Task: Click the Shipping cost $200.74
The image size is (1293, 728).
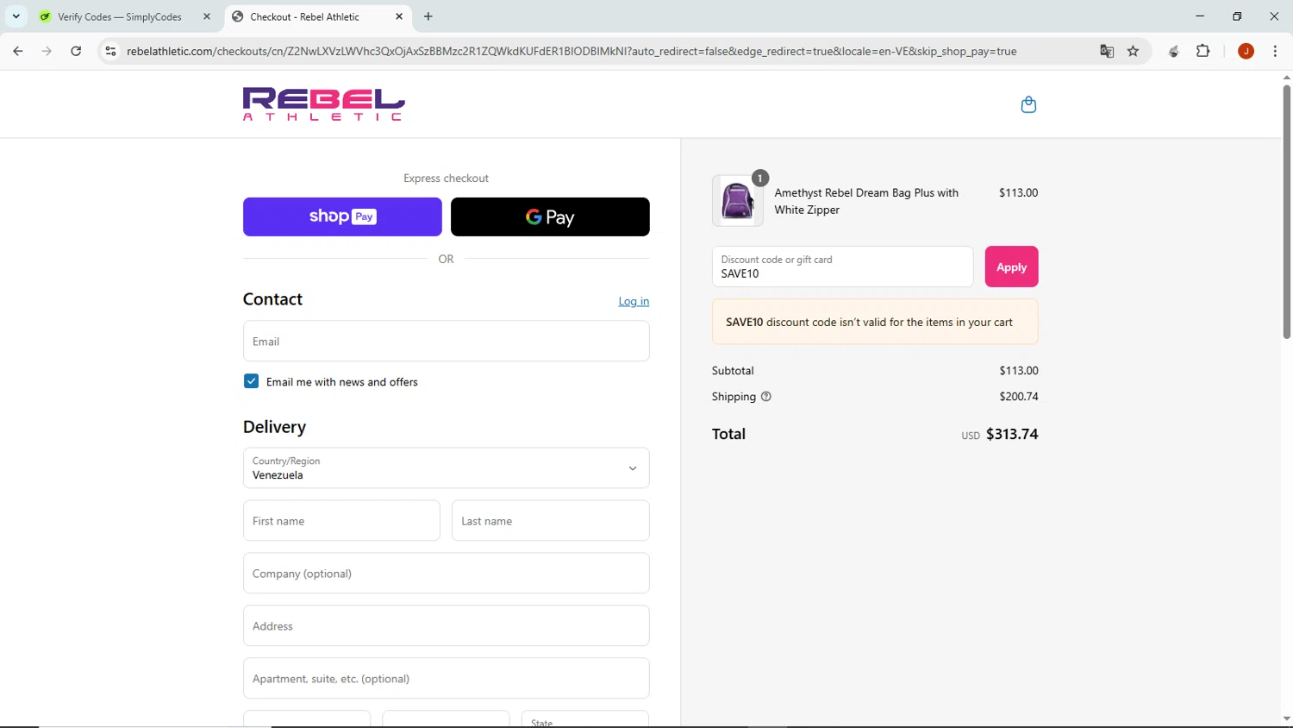Action: 1019,397
